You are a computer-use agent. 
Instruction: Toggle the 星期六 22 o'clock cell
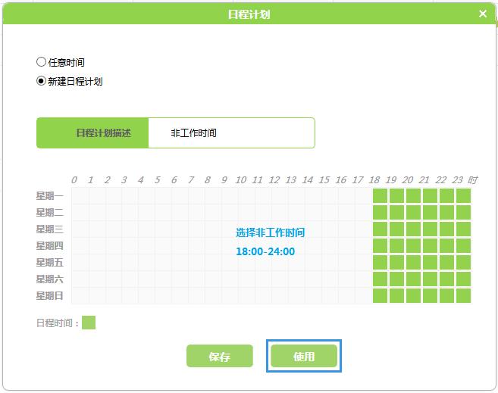[x=447, y=279]
